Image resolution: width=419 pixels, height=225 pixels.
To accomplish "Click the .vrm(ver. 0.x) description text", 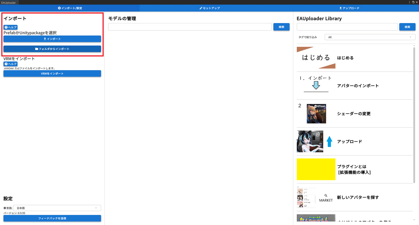I will 29,68.
